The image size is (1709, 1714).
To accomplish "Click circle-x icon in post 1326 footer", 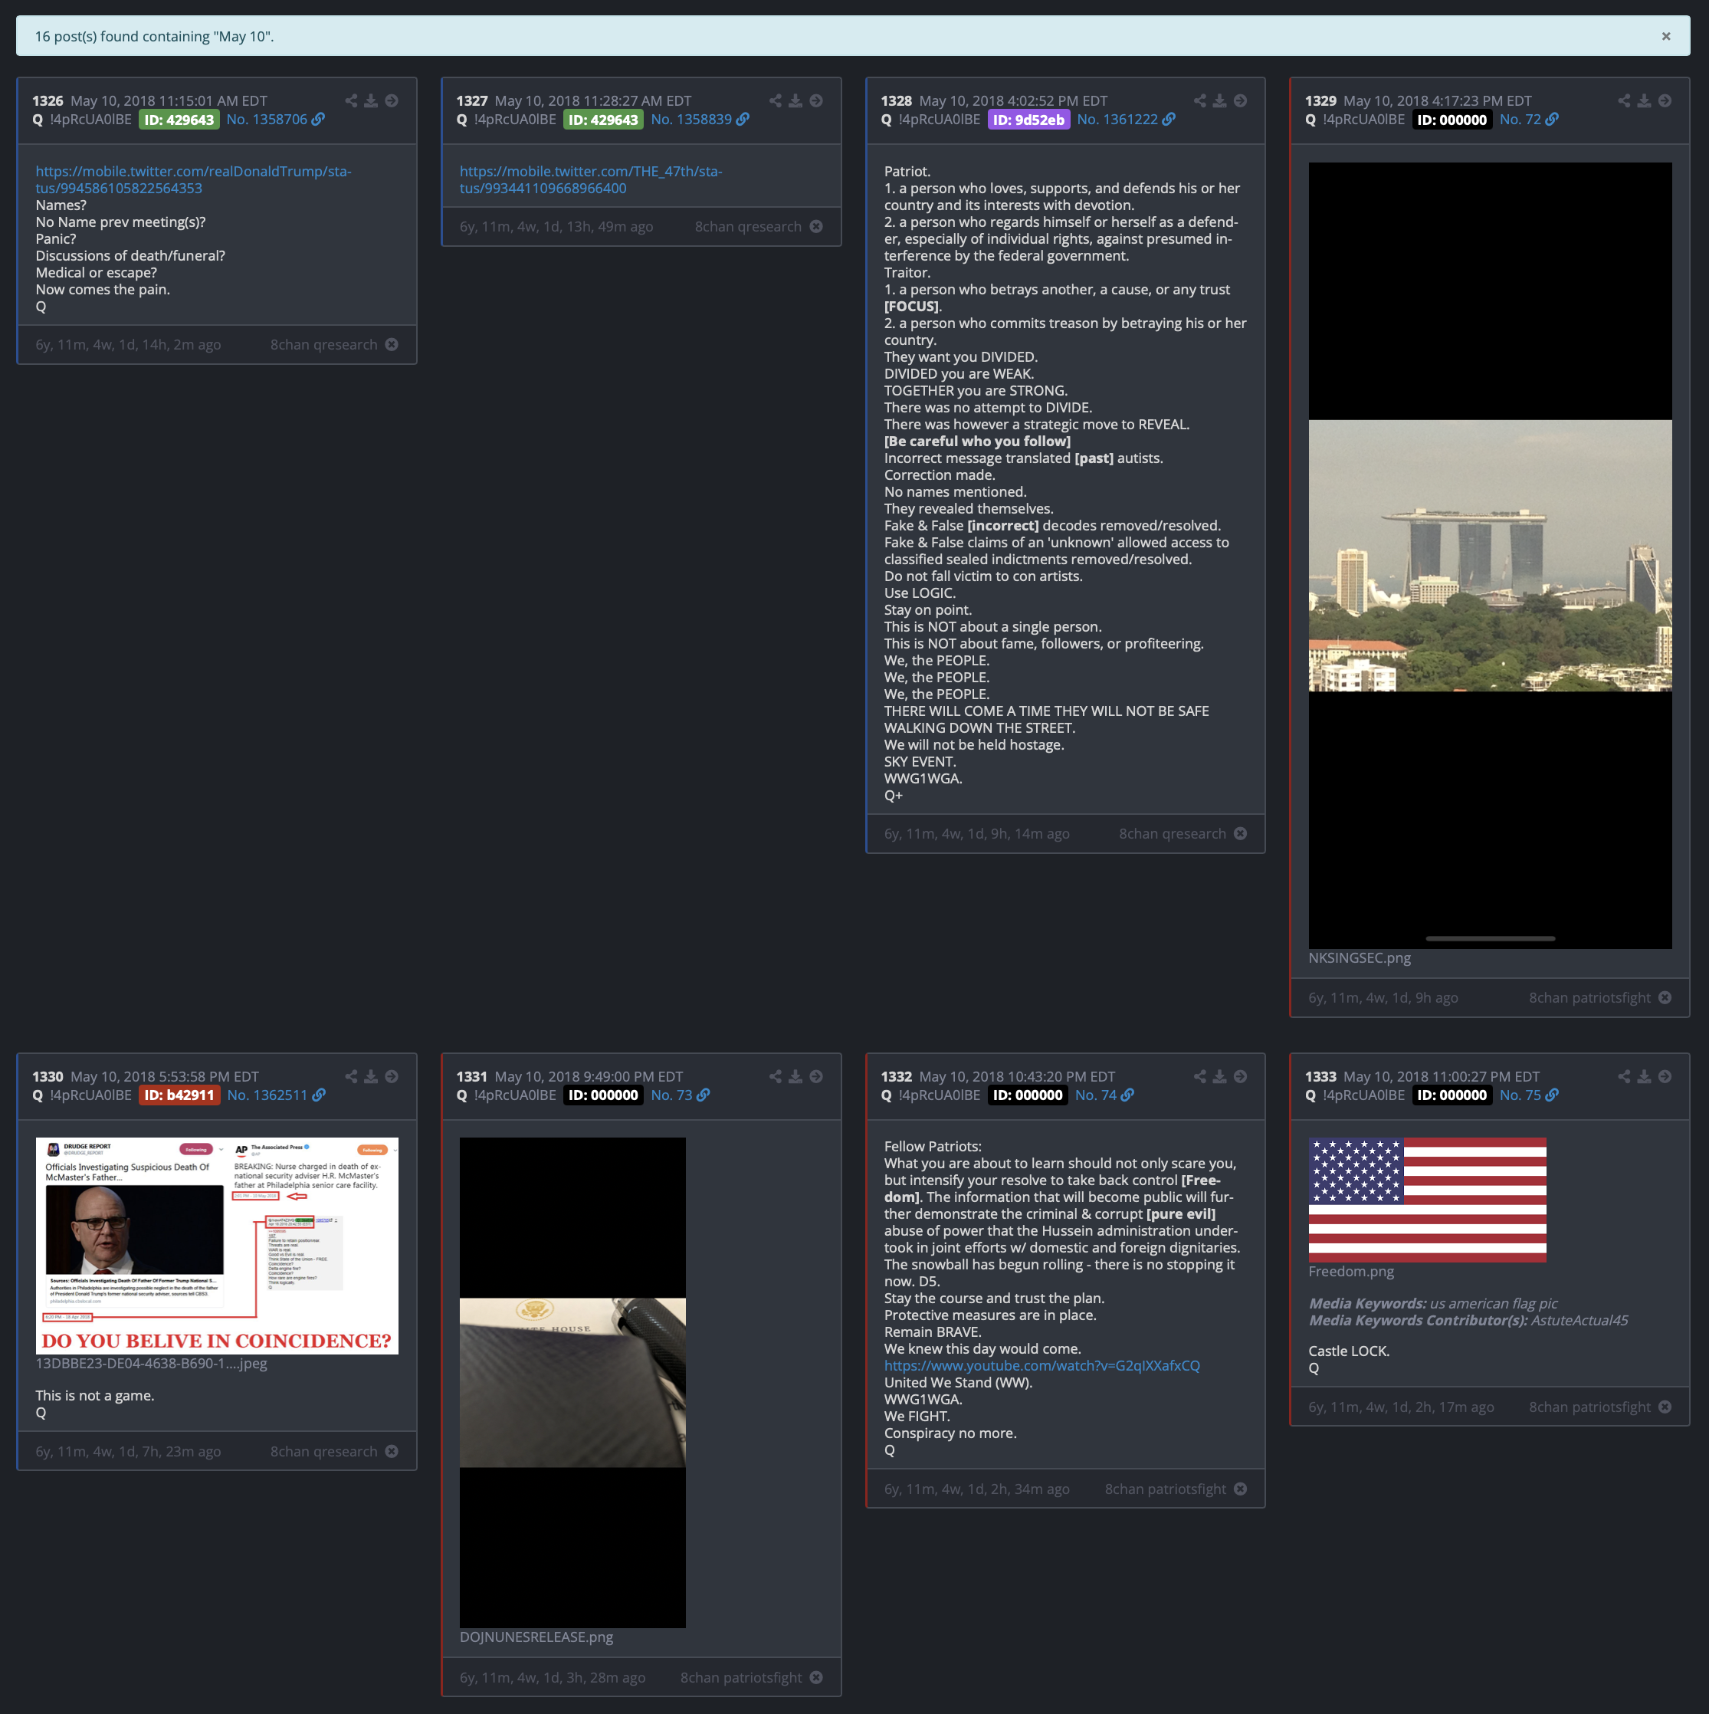I will (391, 344).
